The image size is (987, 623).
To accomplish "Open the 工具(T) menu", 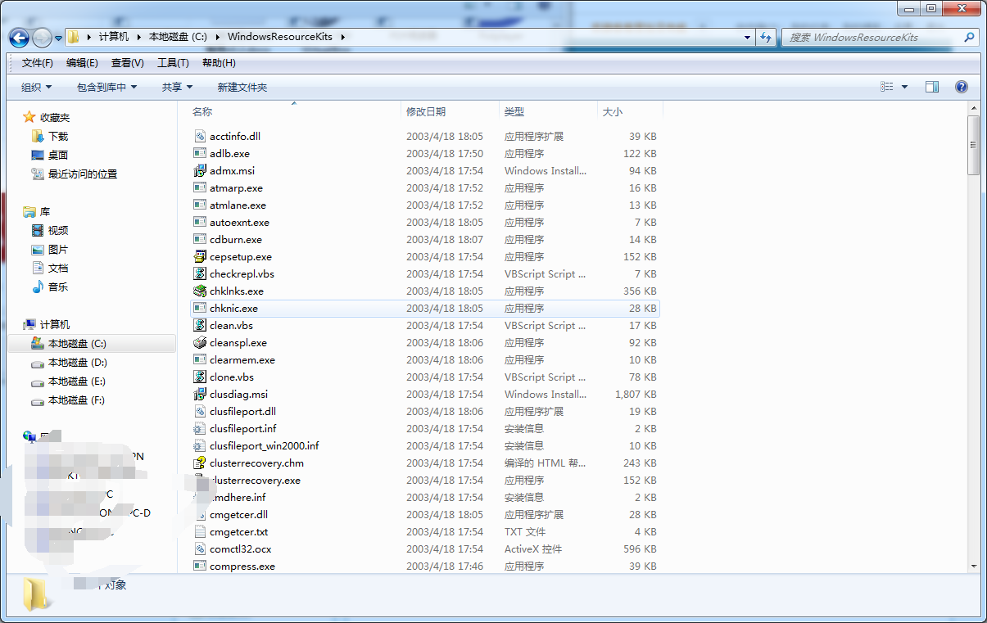I will 173,63.
